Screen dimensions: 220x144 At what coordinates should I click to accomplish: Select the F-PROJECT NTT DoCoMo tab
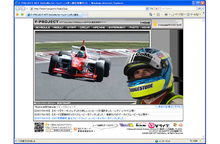(54, 15)
